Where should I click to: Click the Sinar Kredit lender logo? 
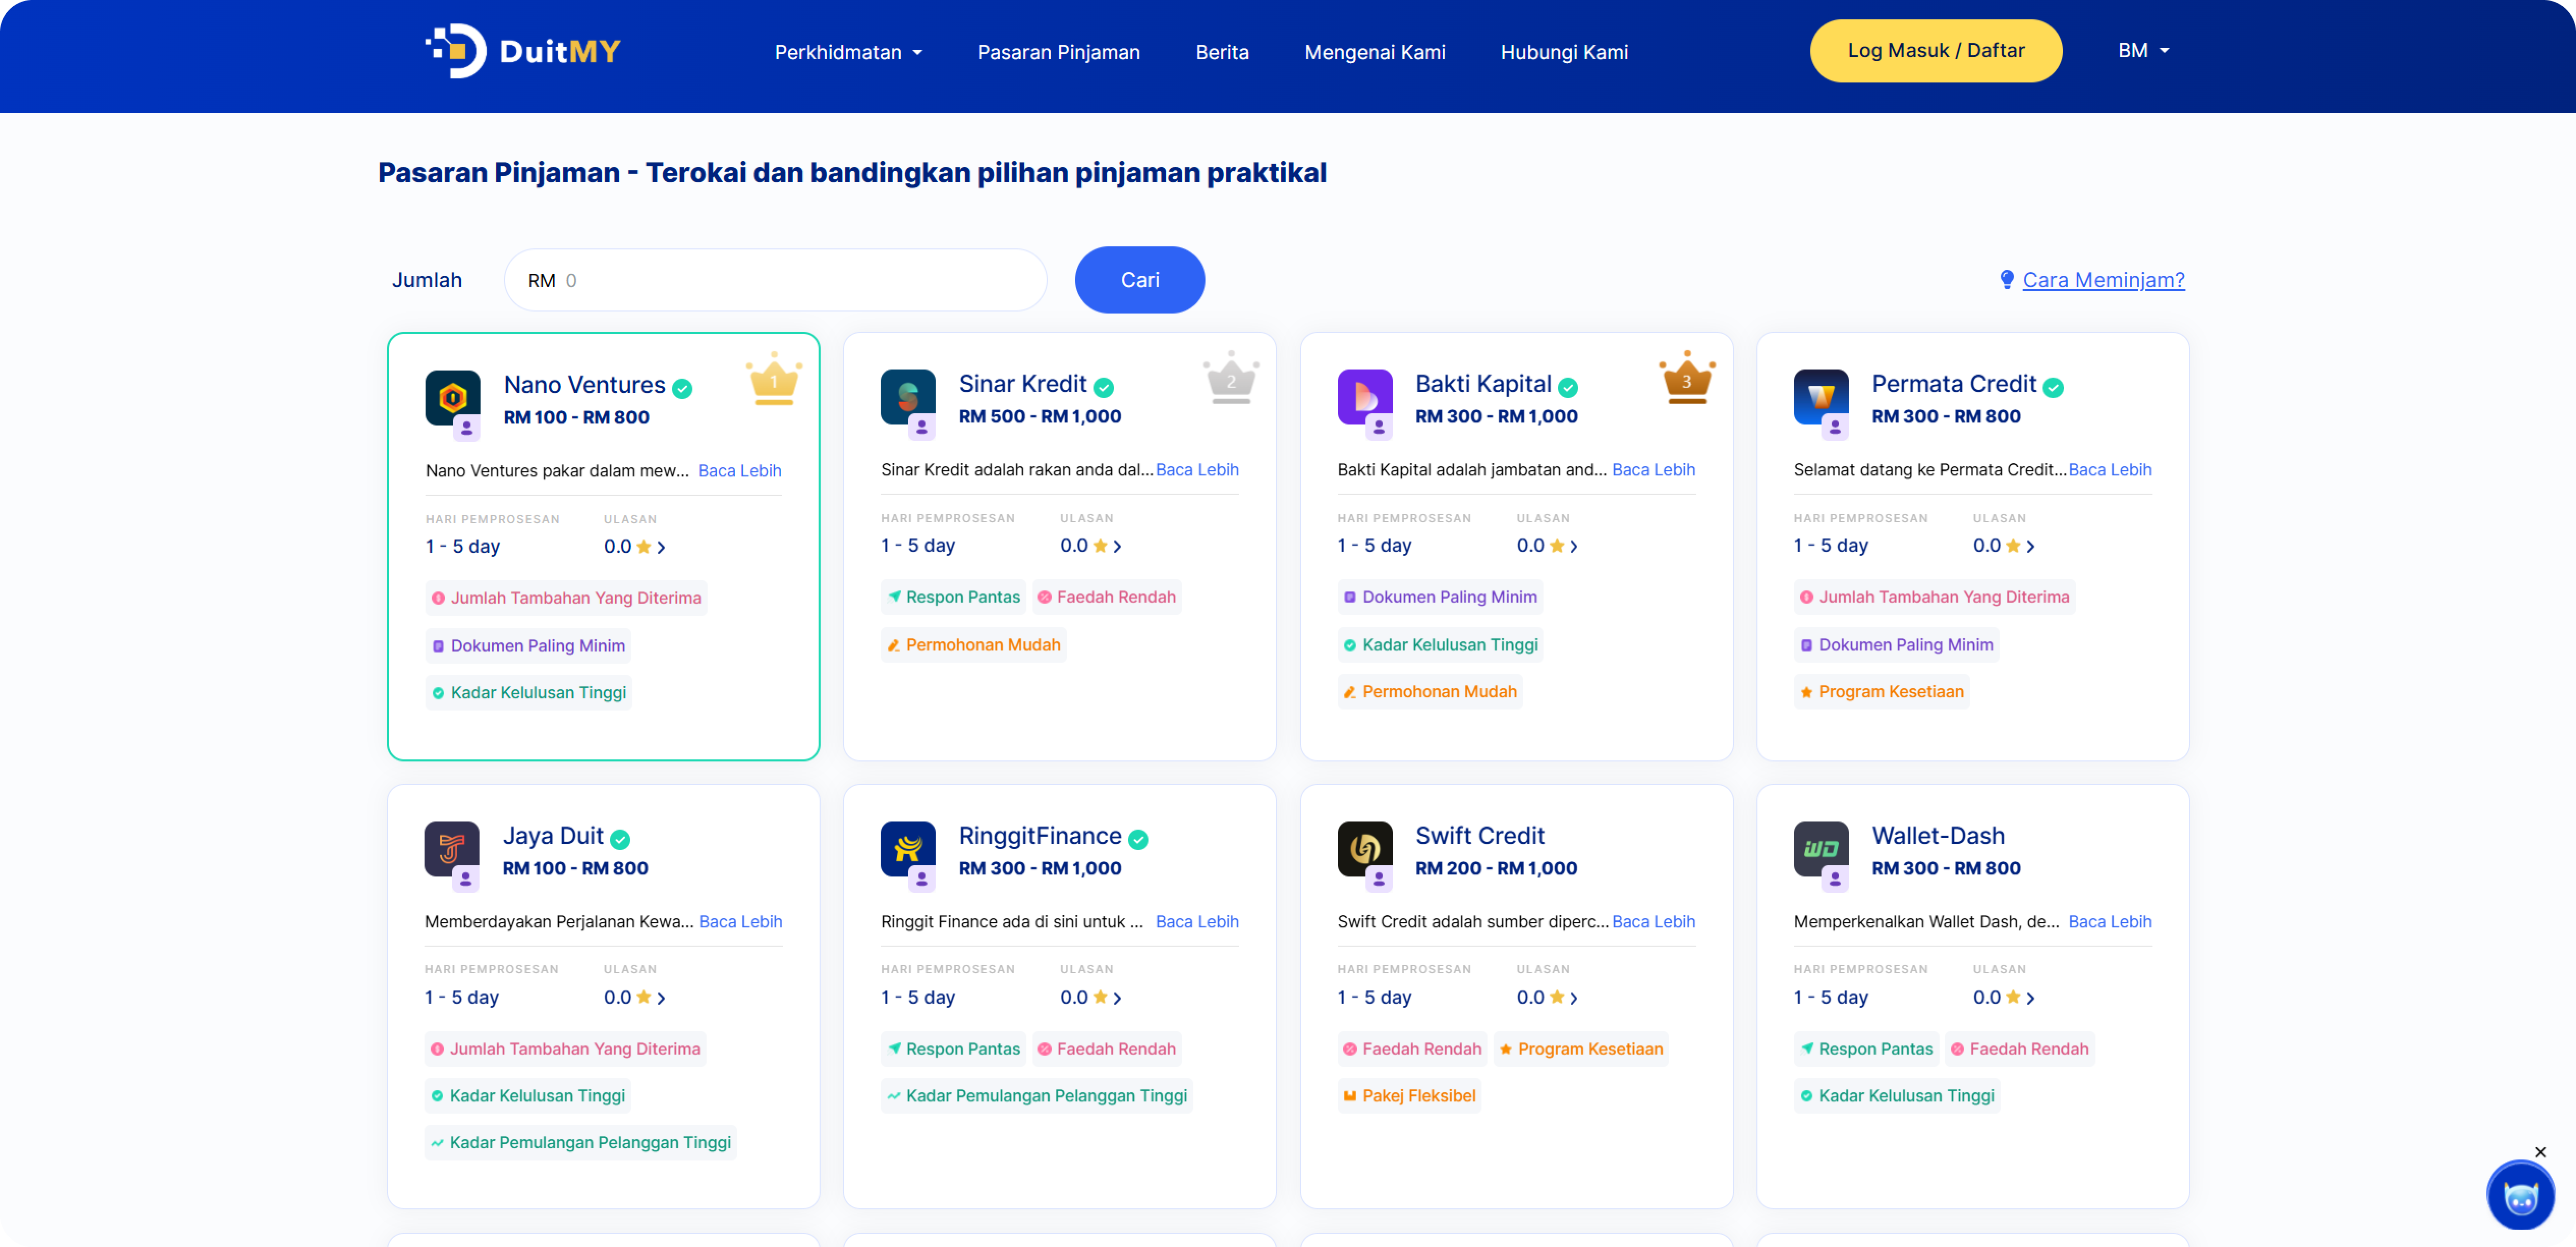click(x=907, y=397)
